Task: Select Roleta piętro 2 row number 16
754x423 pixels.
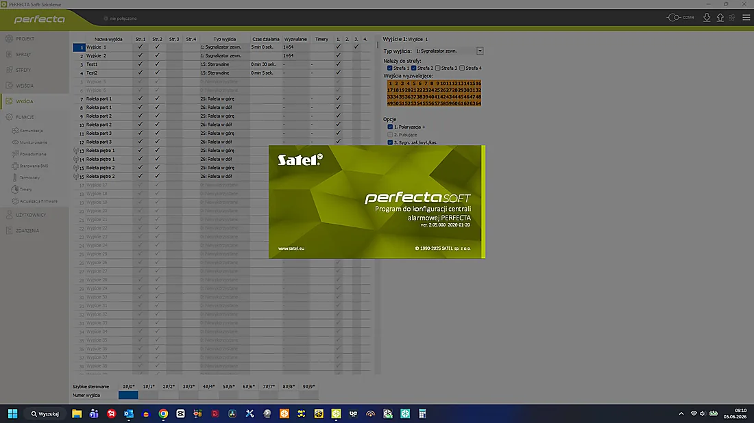Action: [82, 177]
